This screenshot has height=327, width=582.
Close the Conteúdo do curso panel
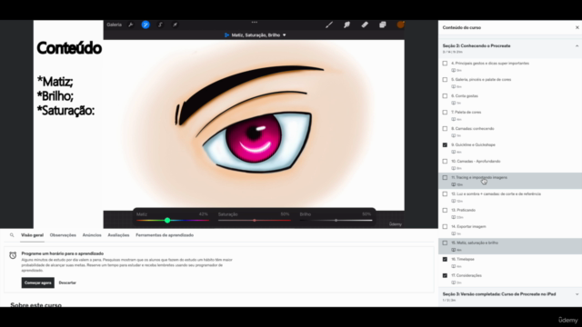577,27
